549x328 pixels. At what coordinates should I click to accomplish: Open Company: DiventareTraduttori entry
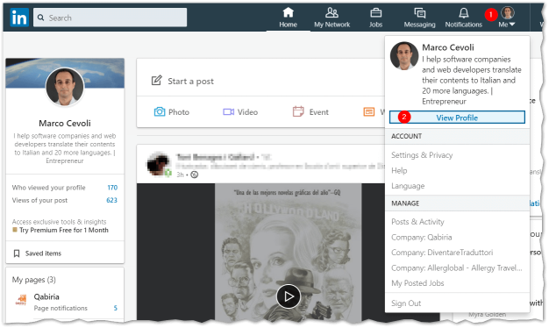(442, 253)
